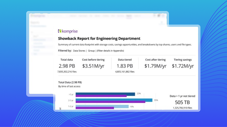Click the Total Data (2.98 PB) chart heading

click(70, 82)
